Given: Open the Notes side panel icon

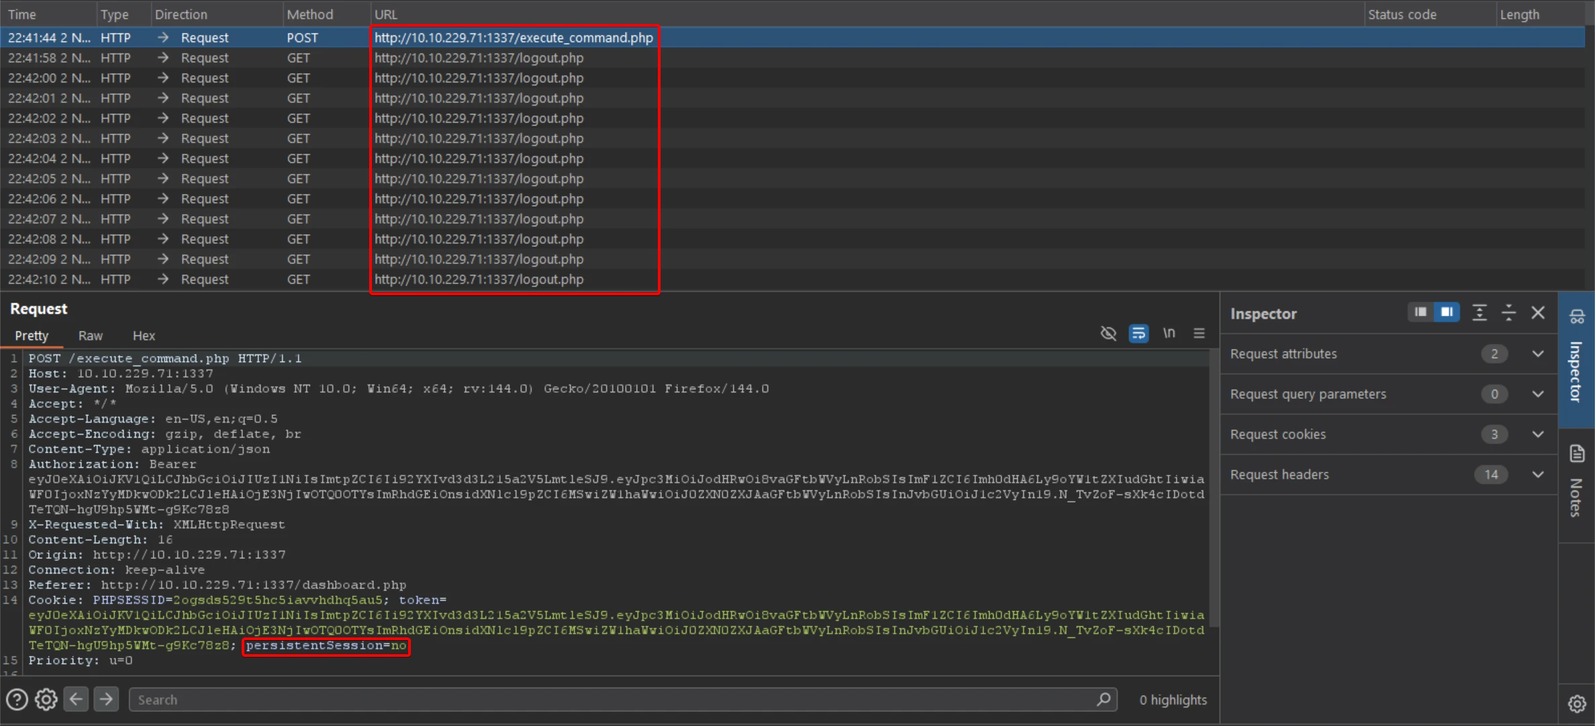Looking at the screenshot, I should click(1577, 454).
